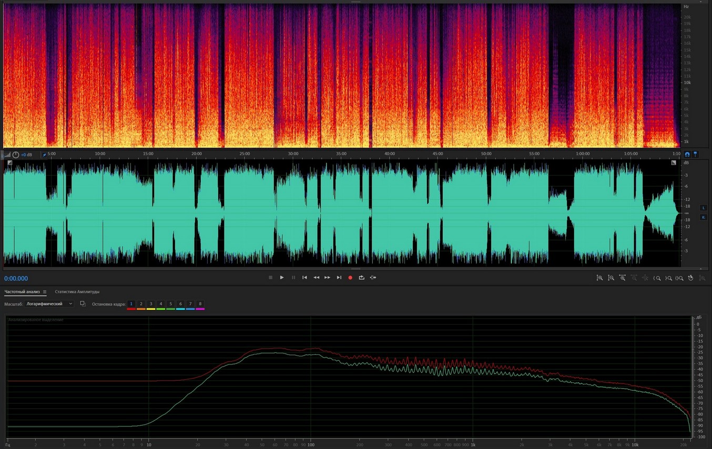Click hold frame button 1
The height and width of the screenshot is (449, 712).
(x=131, y=304)
